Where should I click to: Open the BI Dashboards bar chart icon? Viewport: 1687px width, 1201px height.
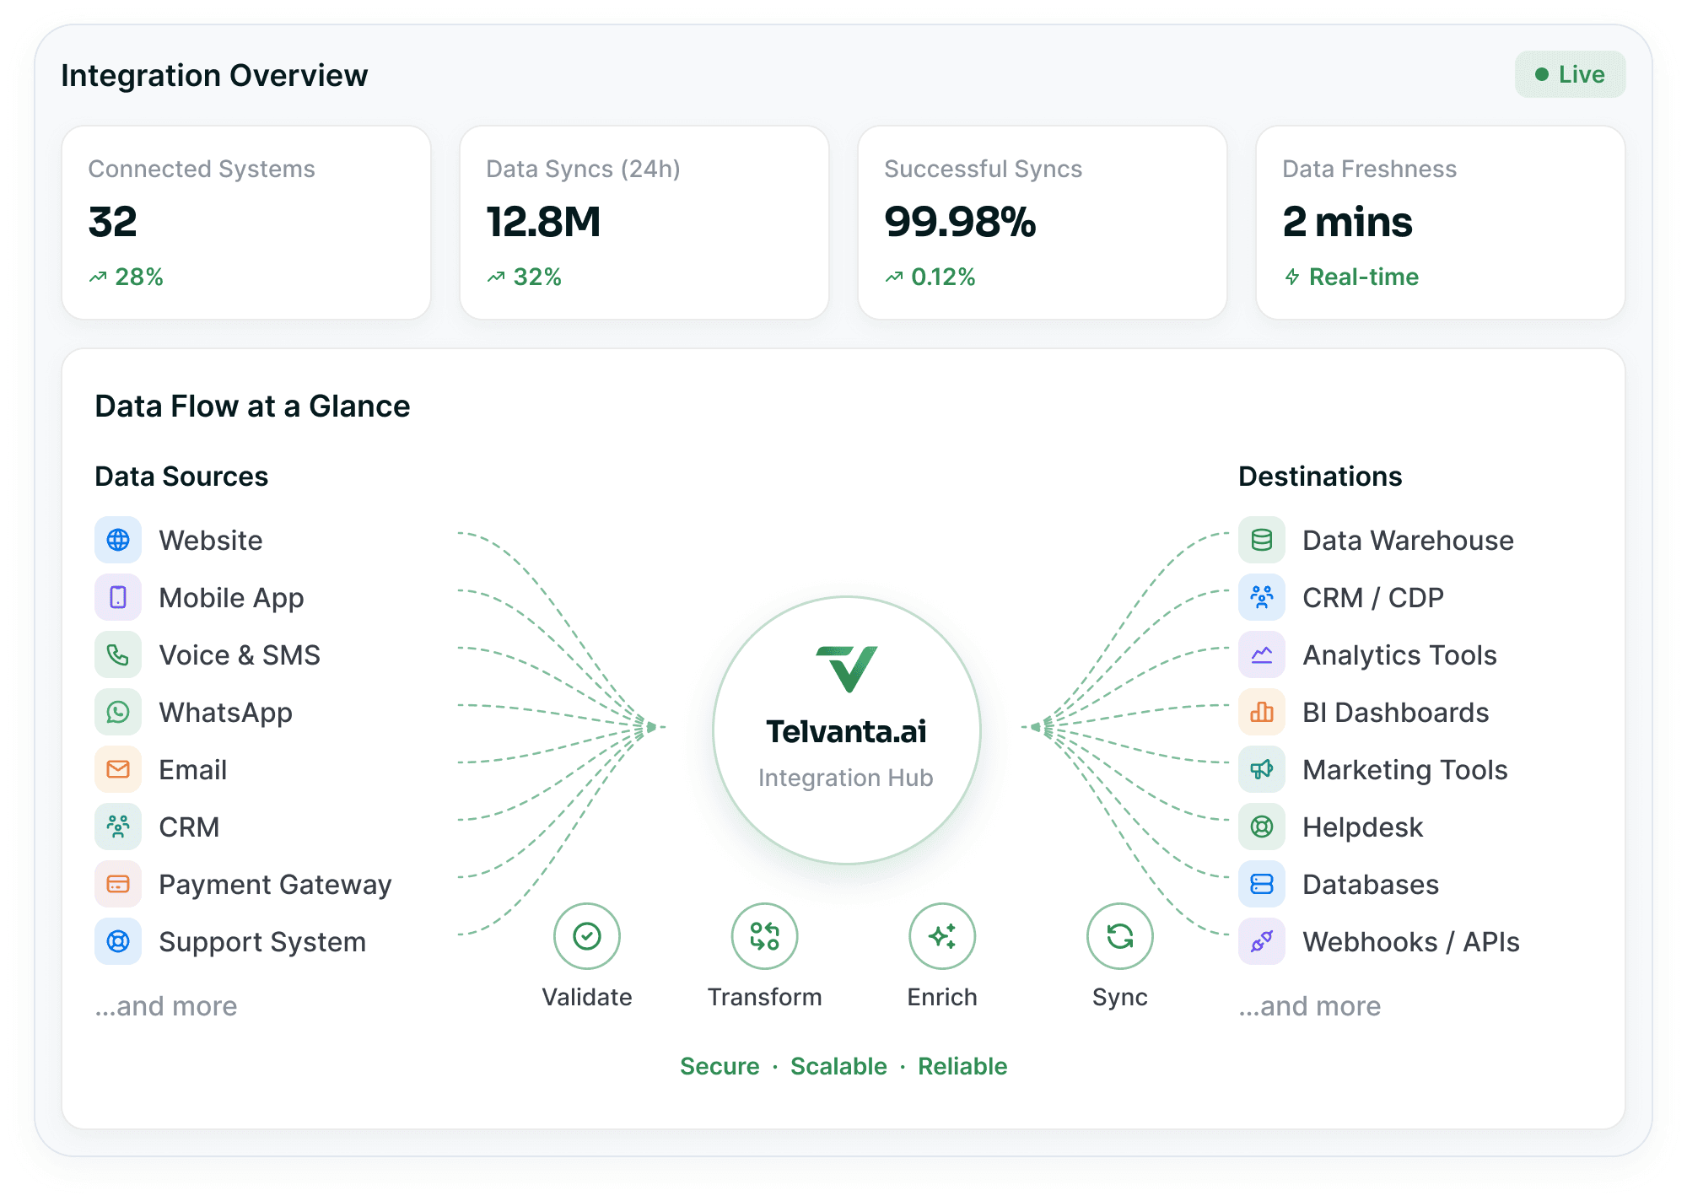[x=1262, y=712]
